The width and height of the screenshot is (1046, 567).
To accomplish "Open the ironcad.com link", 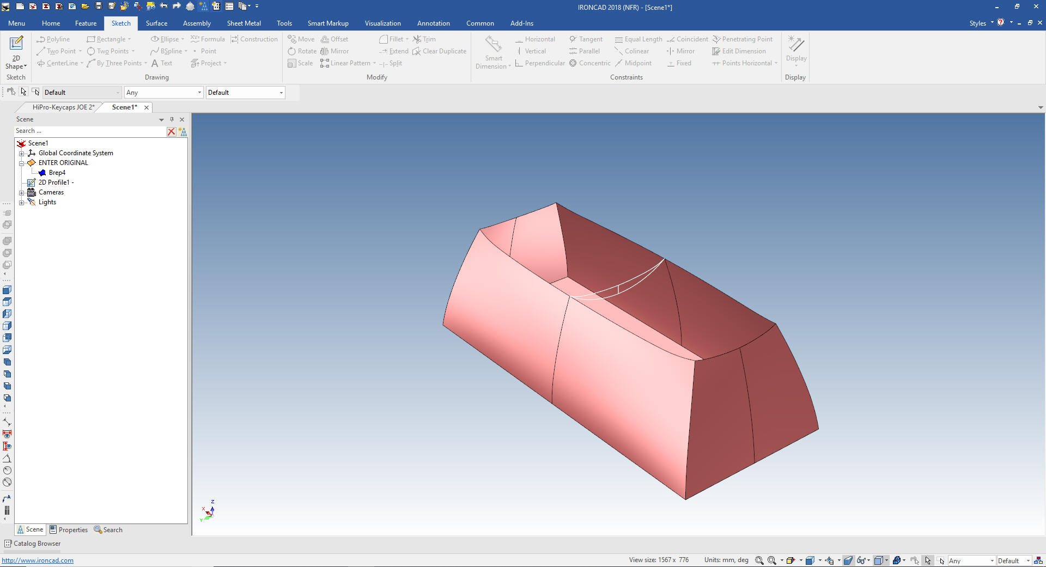I will pos(38,560).
